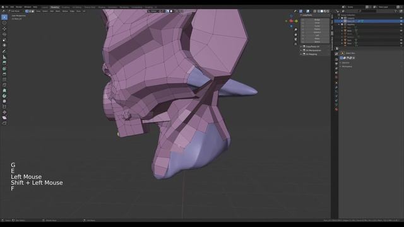Select the 3D Cursor tool
The image size is (404, 227).
click(x=4, y=23)
